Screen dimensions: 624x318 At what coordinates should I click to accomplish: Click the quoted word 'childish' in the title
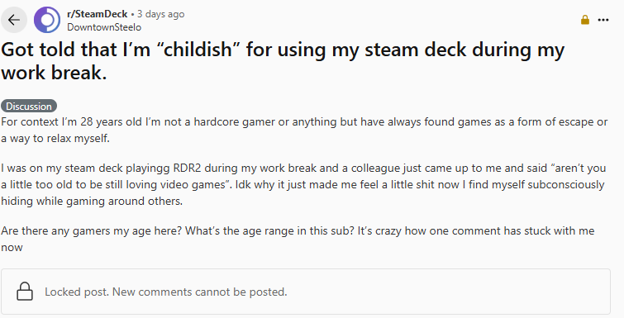(x=198, y=50)
